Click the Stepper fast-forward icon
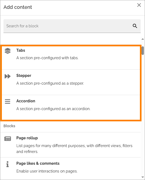145x180 pixels. point(8,76)
